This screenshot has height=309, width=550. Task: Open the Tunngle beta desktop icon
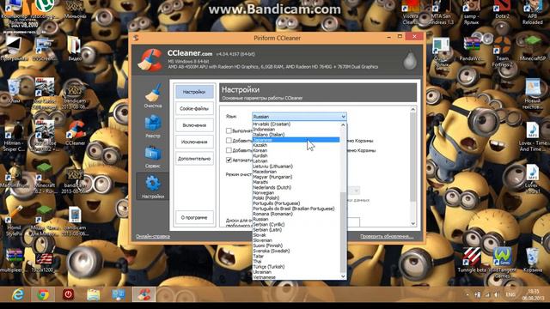click(472, 260)
